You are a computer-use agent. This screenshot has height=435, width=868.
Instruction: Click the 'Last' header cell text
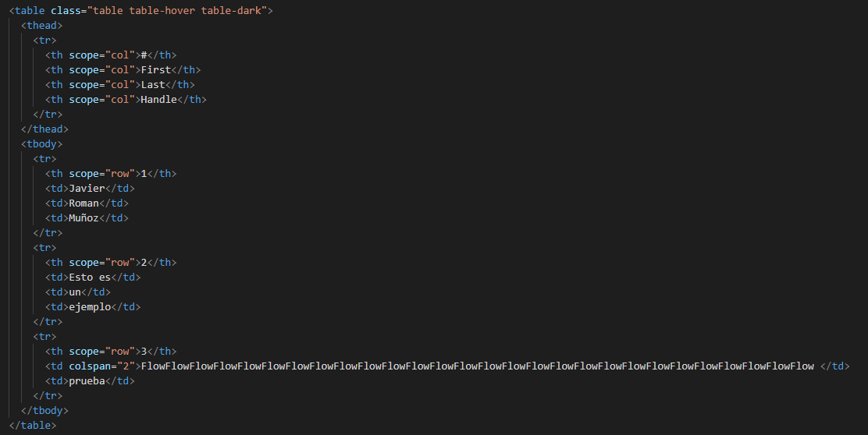(153, 84)
